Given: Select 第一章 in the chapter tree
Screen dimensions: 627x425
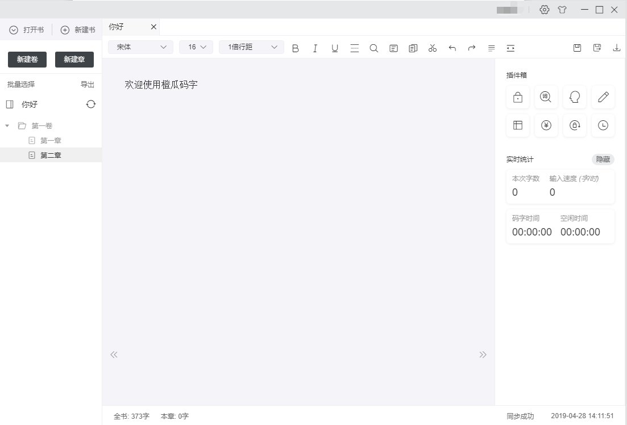Looking at the screenshot, I should 51,141.
